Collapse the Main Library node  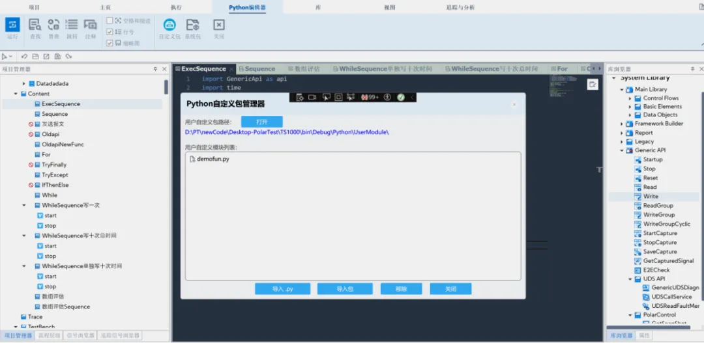point(622,89)
